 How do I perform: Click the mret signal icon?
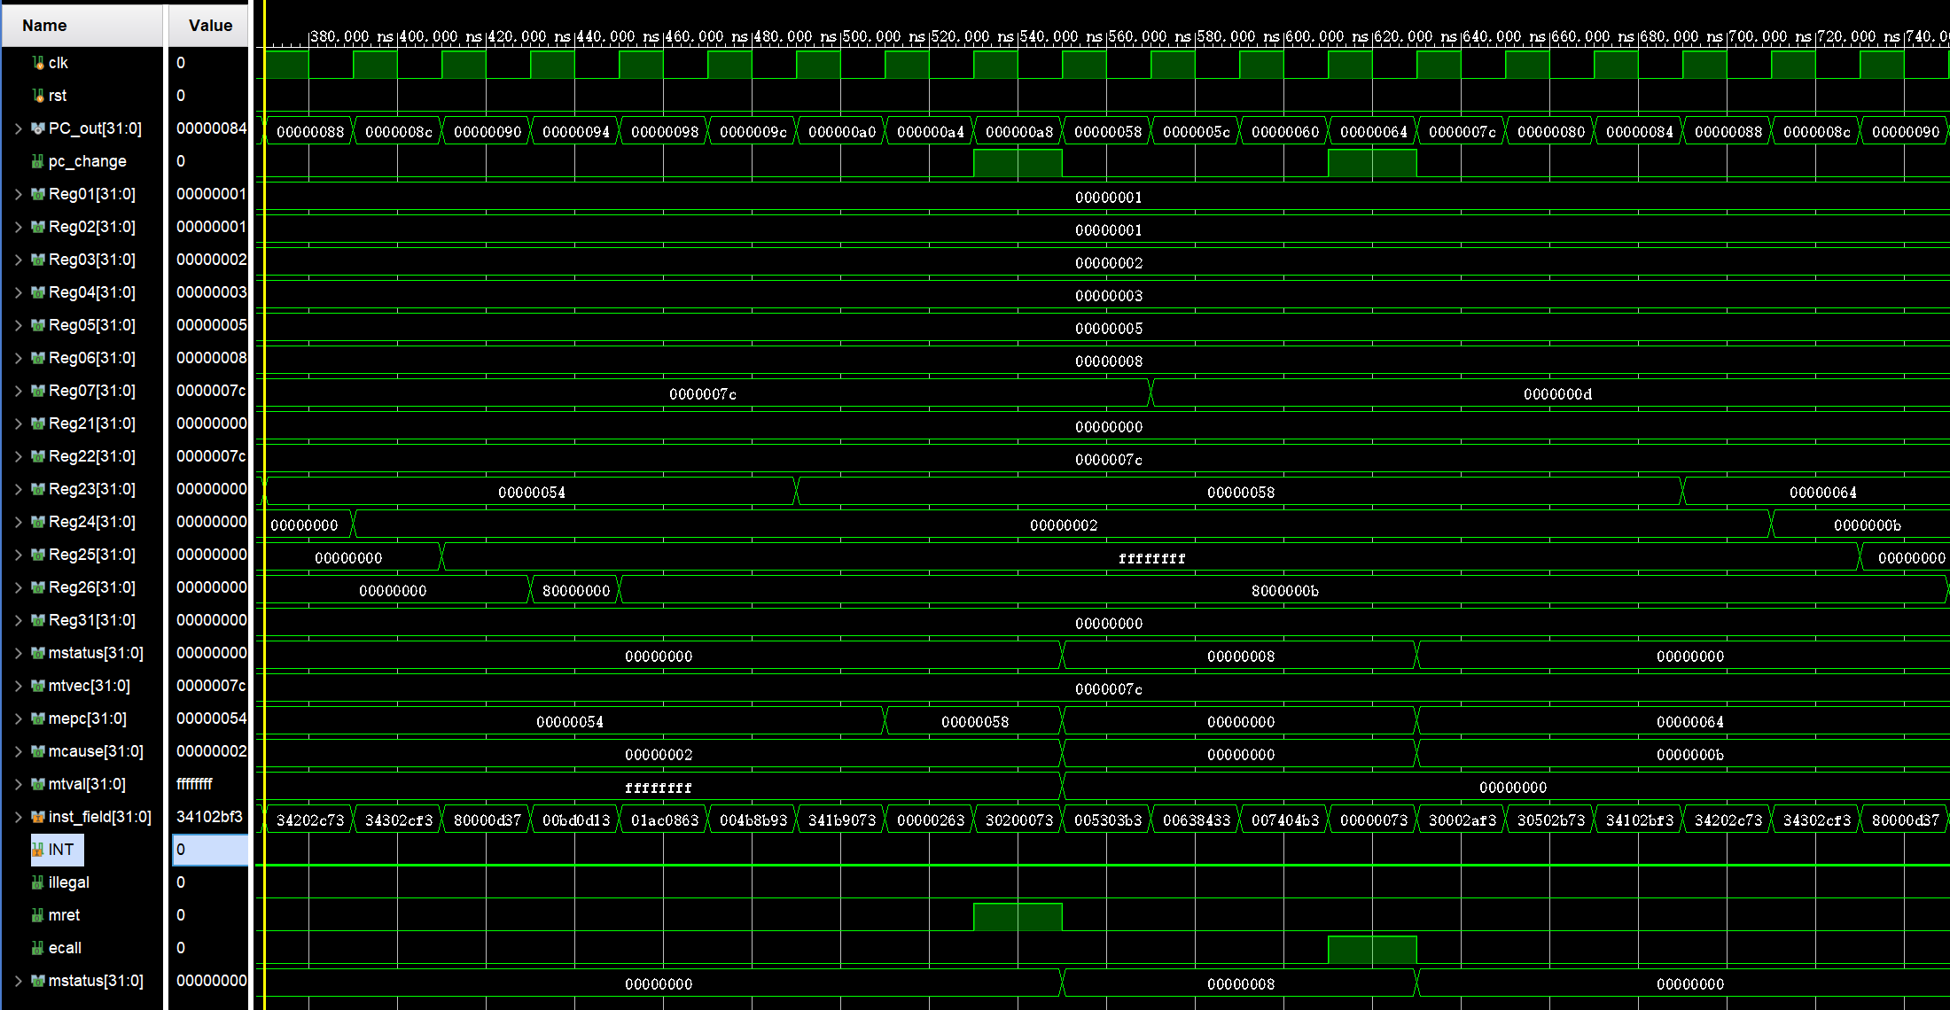pyautogui.click(x=38, y=915)
